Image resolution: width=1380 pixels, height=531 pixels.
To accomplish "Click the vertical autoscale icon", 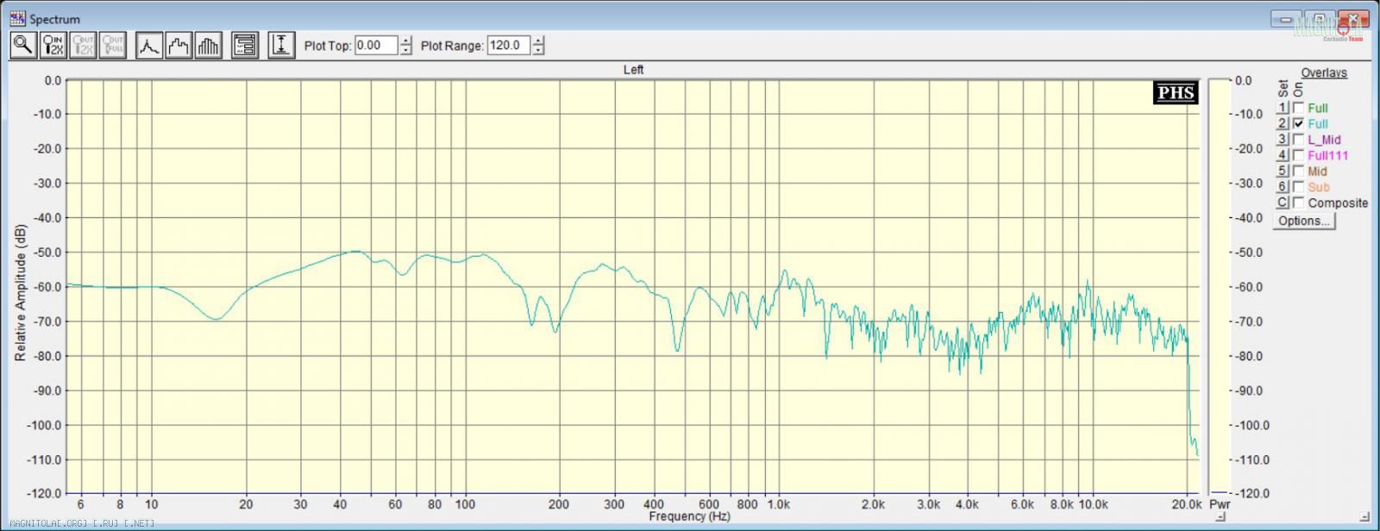I will click(x=281, y=45).
